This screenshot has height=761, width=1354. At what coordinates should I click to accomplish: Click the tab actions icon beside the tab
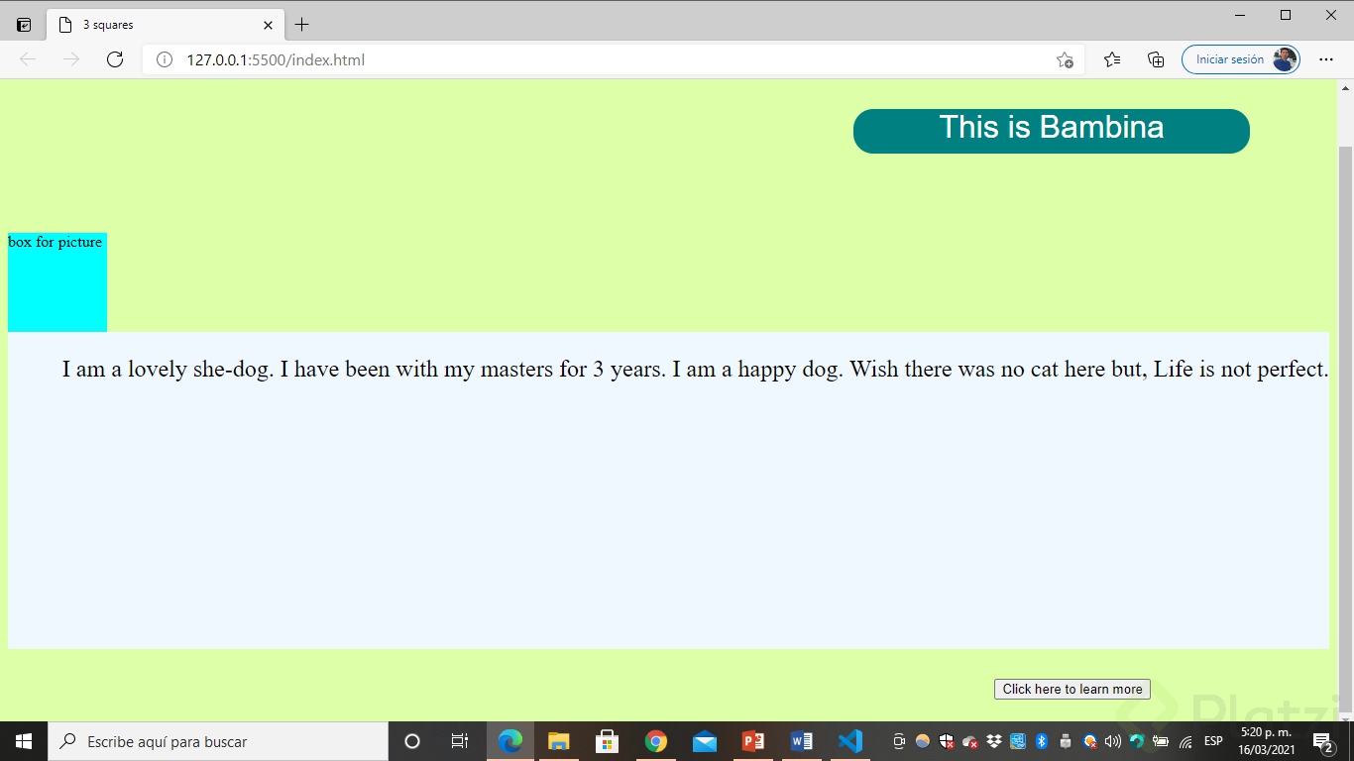[24, 25]
